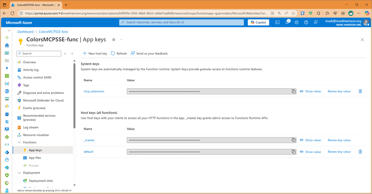Copy the mcp_extension key value
Screen dimensions: 372x194
pos(293,91)
